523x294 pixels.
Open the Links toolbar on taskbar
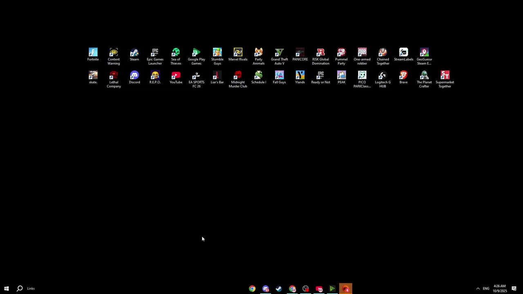point(31,288)
